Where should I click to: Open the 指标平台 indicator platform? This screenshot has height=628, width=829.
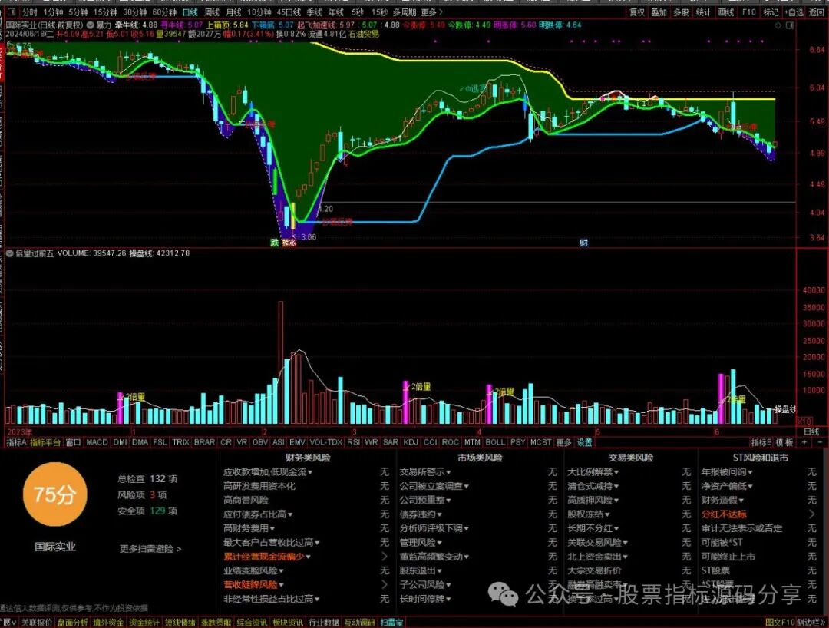[45, 442]
